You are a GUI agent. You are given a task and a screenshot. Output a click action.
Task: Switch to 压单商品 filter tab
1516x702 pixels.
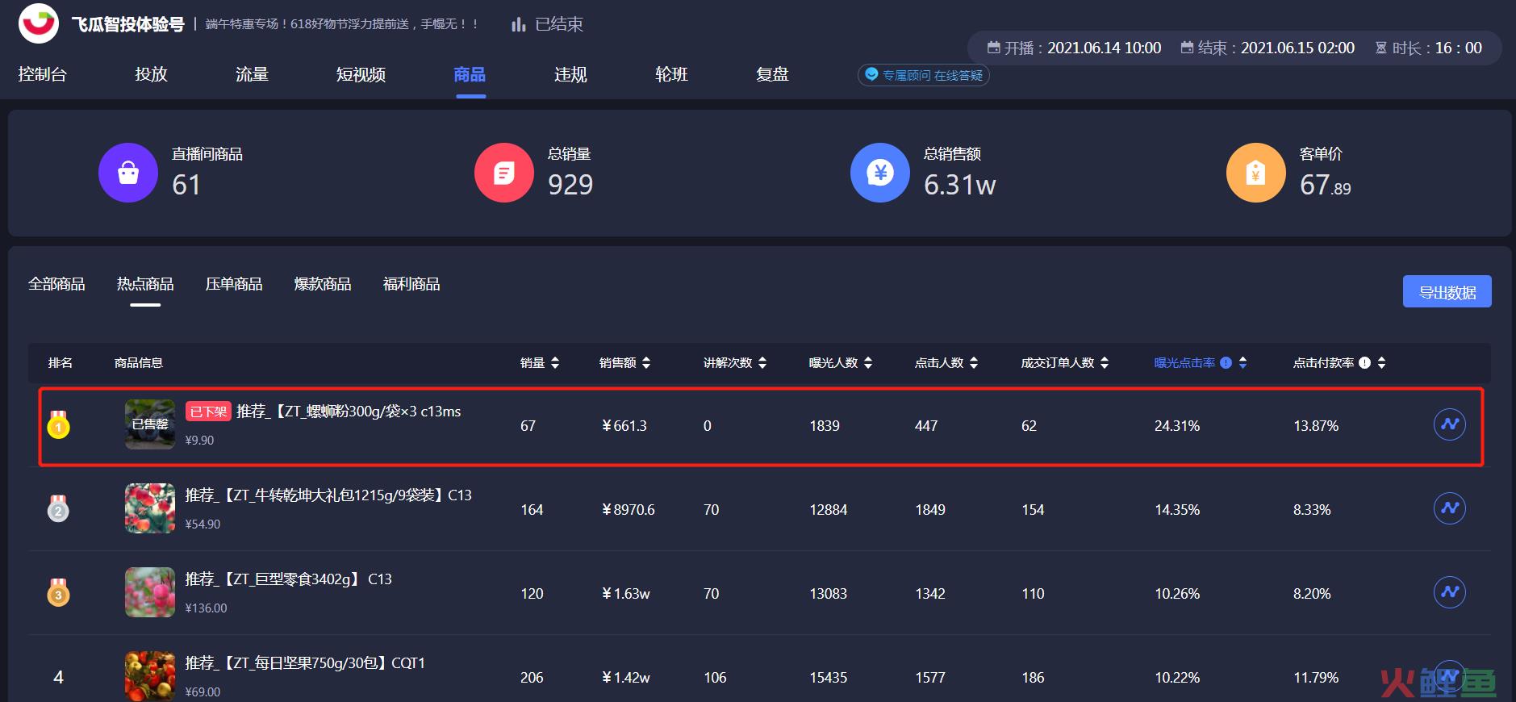[234, 284]
